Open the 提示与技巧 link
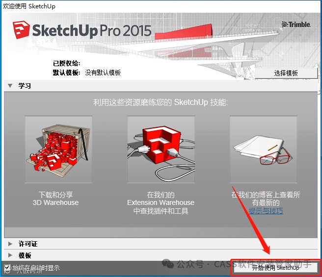Screen dimensions: 322x277 coord(266,211)
